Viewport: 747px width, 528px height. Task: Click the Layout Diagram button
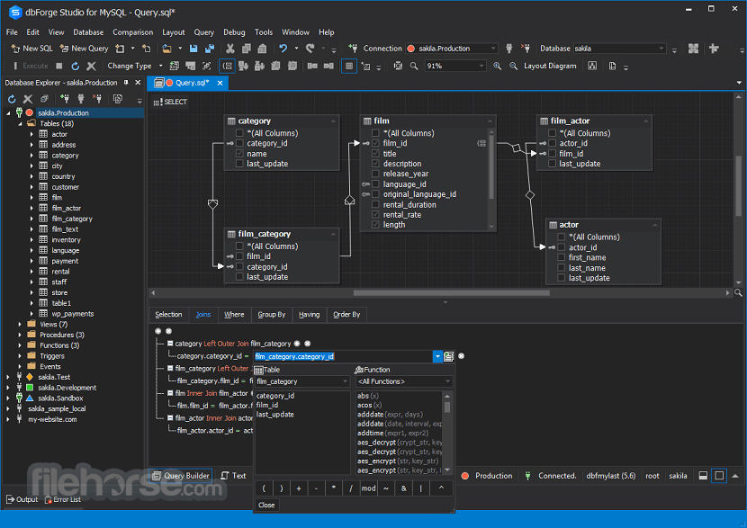click(550, 67)
